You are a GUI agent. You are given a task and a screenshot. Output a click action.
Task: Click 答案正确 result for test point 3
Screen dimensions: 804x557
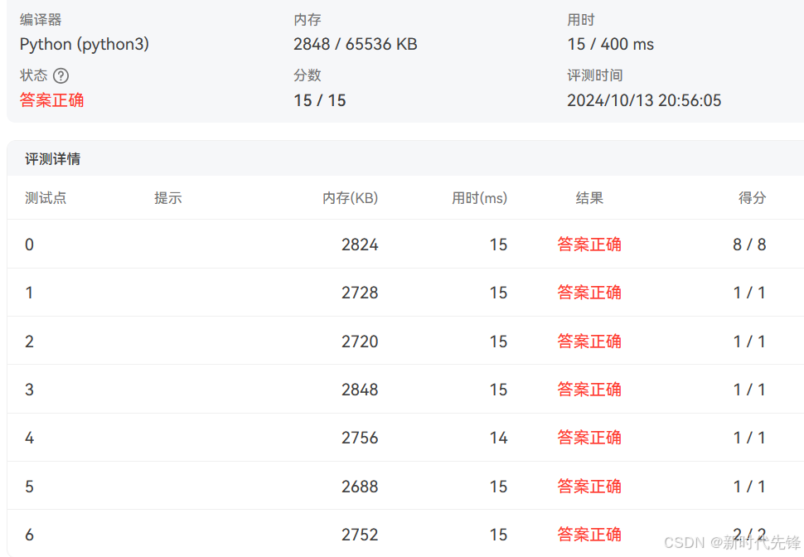[589, 389]
